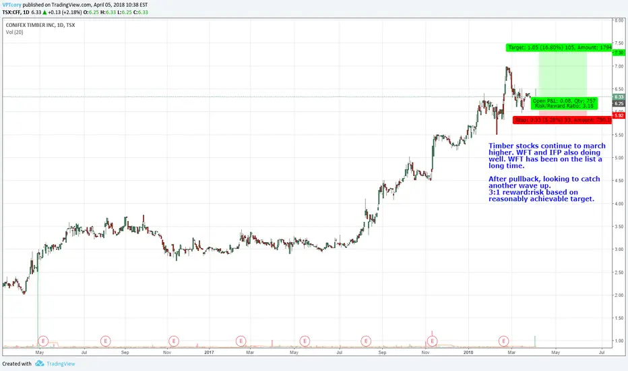
Task: Click the earnings marker just before Mar 2018
Action: (503, 341)
